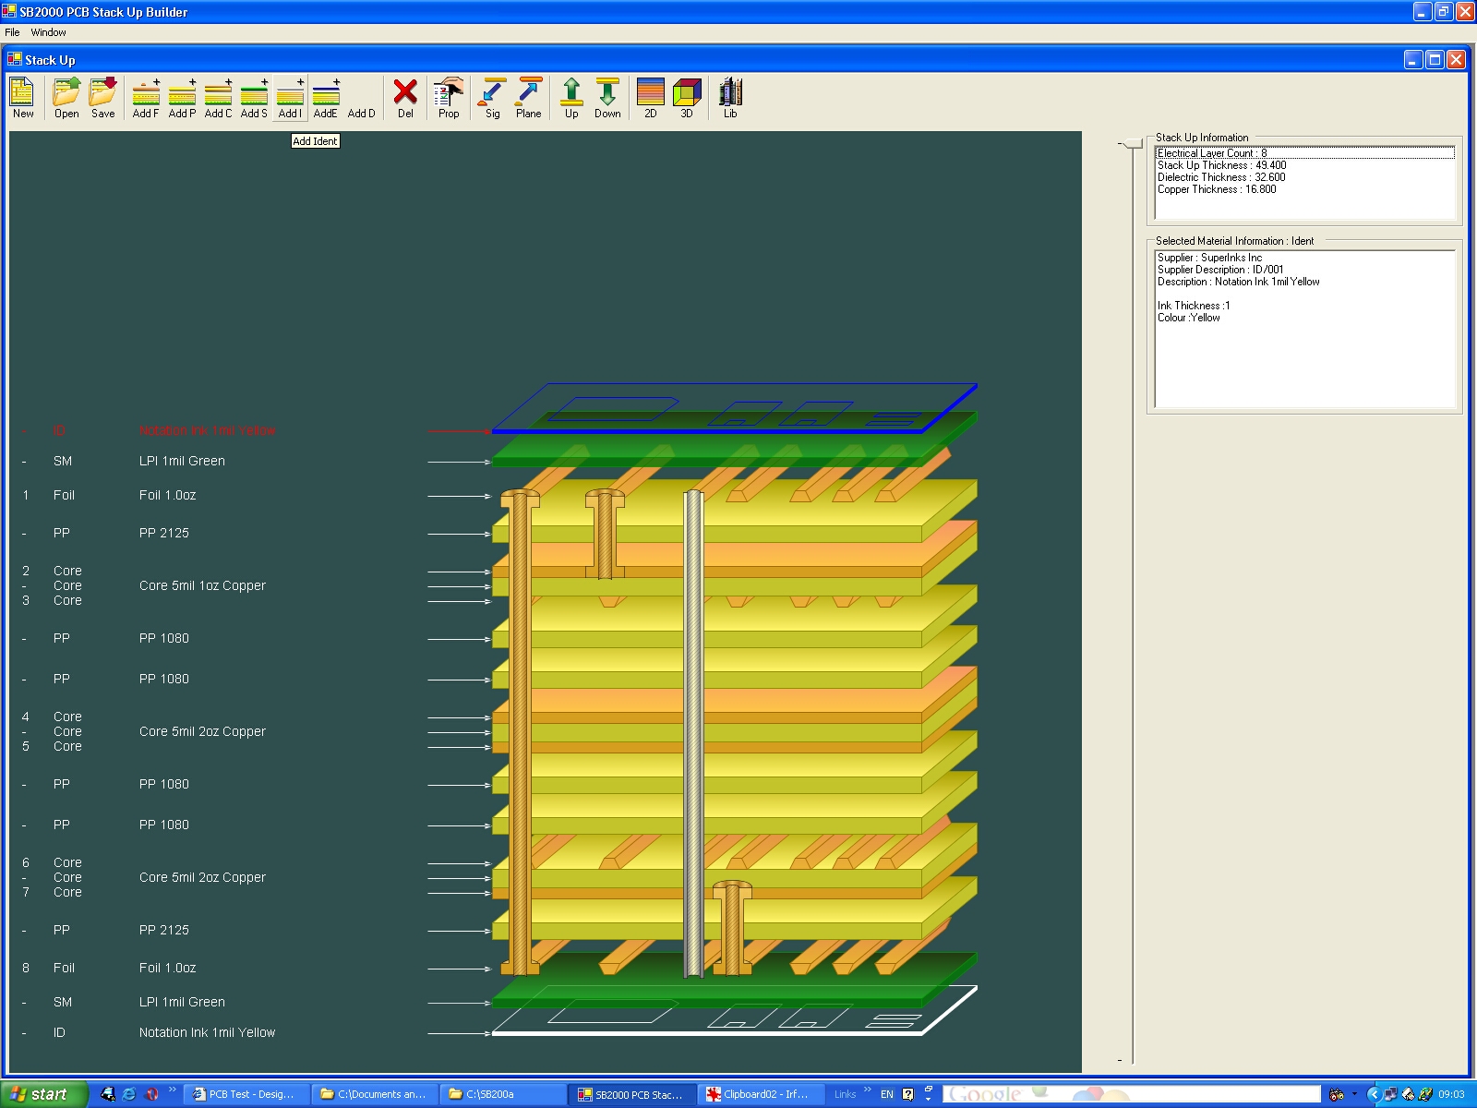1477x1108 pixels.
Task: Create a new stack up with New
Action: point(23,98)
